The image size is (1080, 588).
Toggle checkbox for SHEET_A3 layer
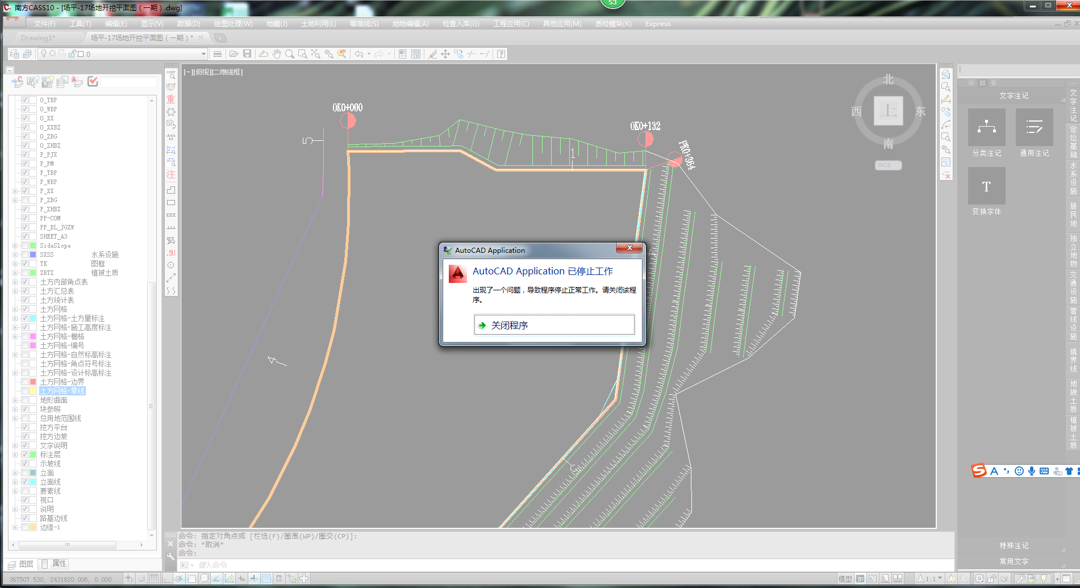click(24, 236)
